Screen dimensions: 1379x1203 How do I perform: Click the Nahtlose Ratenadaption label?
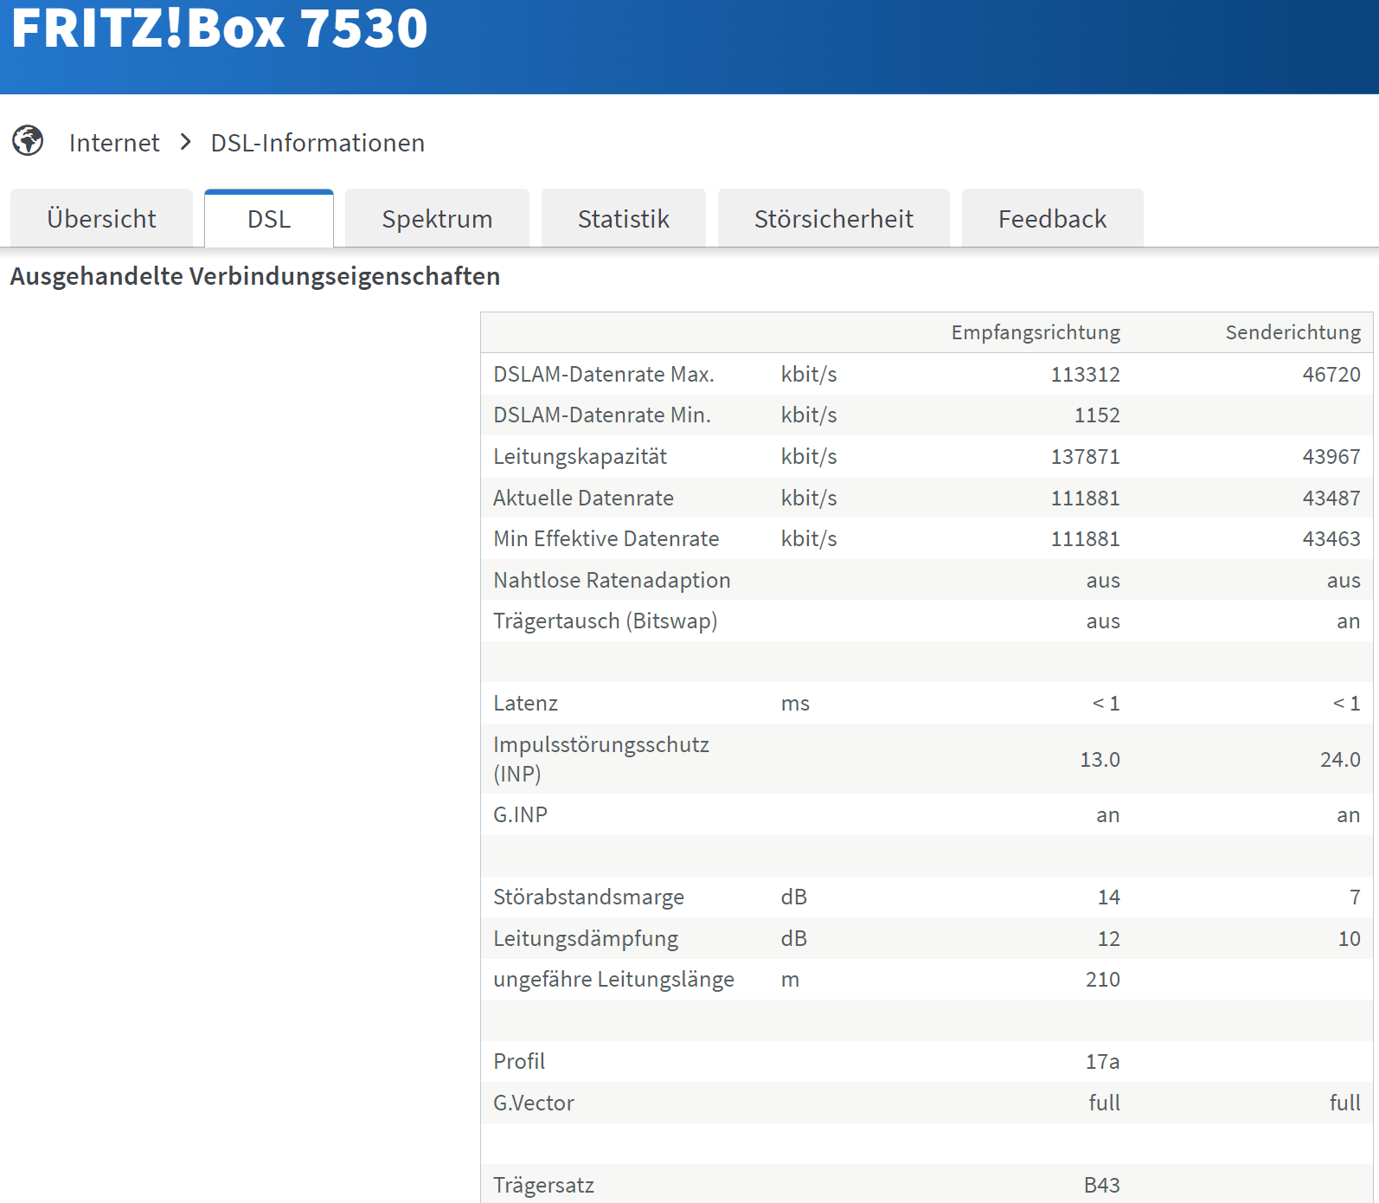(x=612, y=580)
